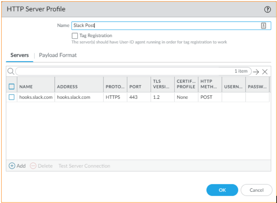The image size is (277, 203).
Task: Click the POST method cell
Action: (x=210, y=97)
